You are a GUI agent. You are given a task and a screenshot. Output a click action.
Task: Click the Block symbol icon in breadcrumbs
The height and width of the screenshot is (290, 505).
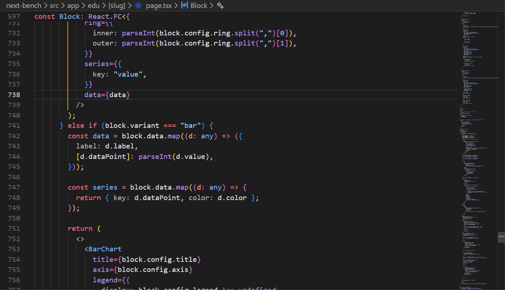[x=184, y=5]
